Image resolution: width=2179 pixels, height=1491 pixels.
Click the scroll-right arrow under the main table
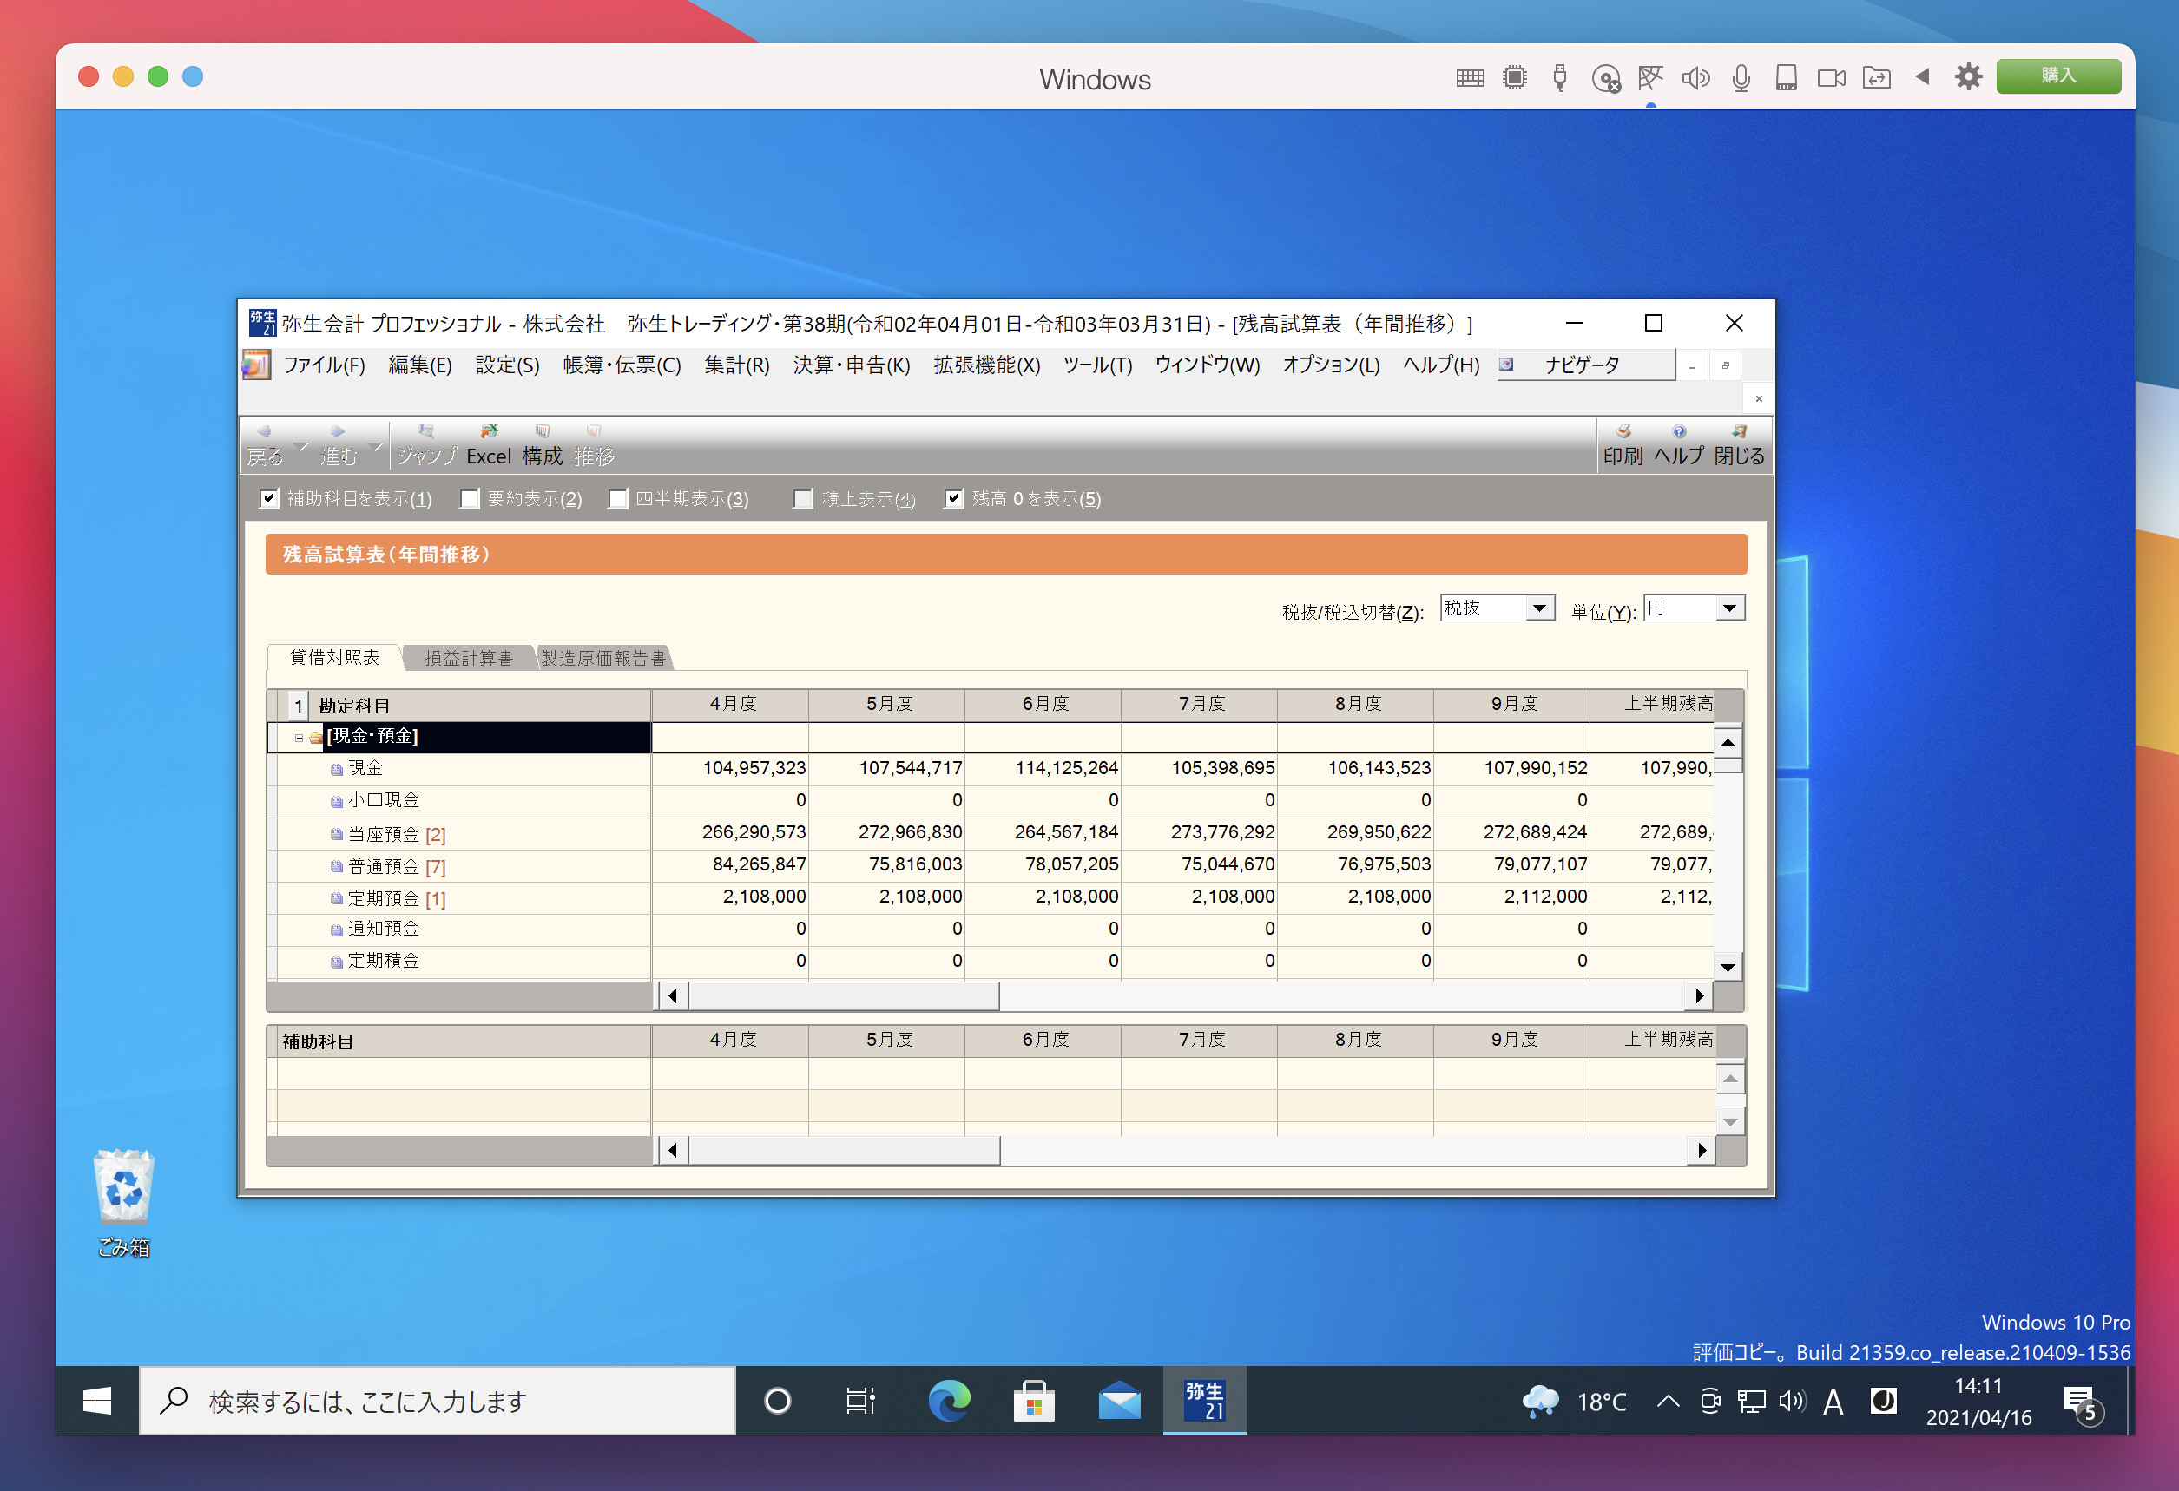click(x=1699, y=996)
